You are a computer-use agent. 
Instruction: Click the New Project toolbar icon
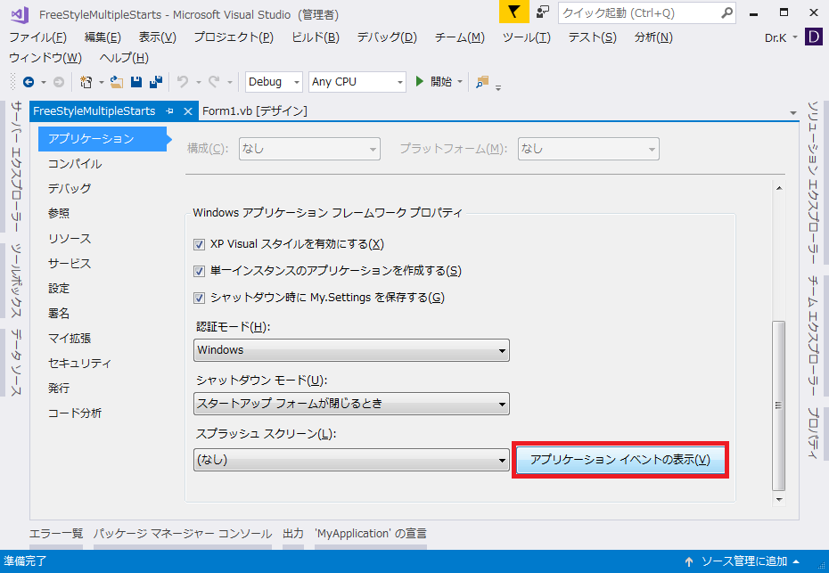click(86, 82)
